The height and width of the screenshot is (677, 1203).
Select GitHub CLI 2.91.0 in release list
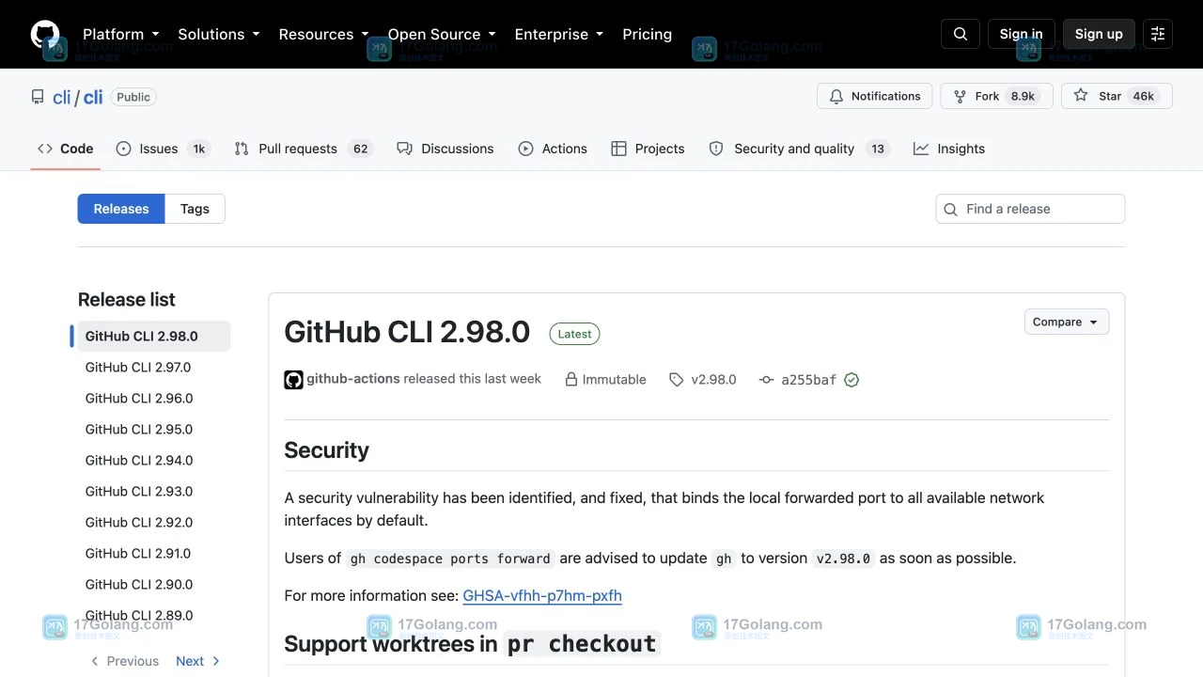[154, 553]
